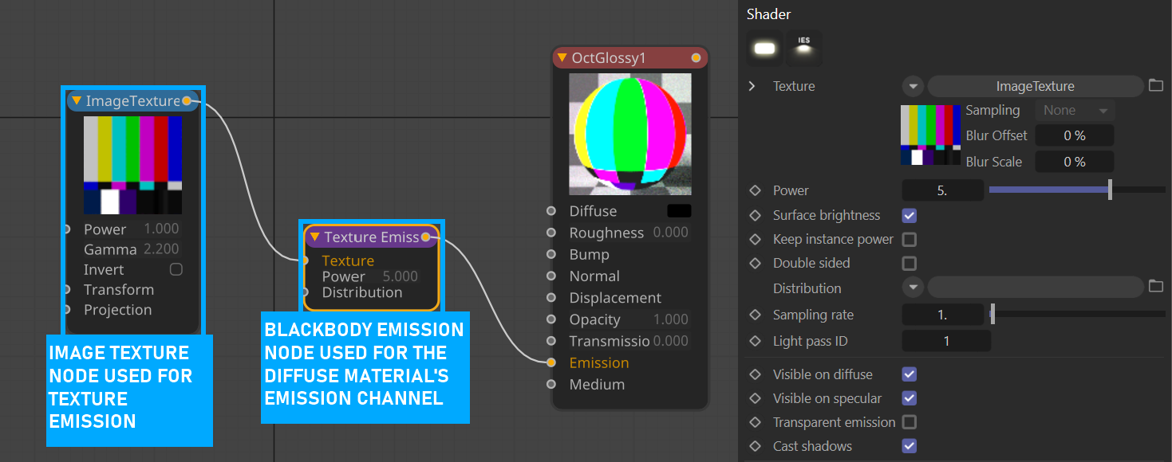1172x462 pixels.
Task: Enable Keep instance power checkbox
Action: tap(909, 239)
